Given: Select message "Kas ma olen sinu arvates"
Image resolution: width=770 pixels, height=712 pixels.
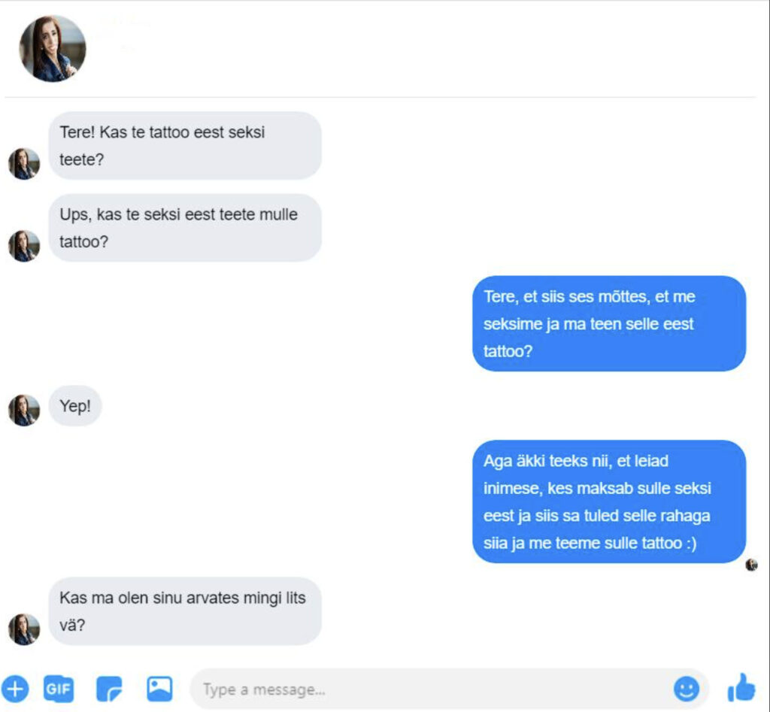Looking at the screenshot, I should [185, 611].
